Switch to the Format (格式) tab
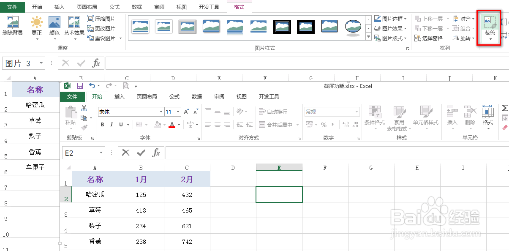 pyautogui.click(x=239, y=7)
